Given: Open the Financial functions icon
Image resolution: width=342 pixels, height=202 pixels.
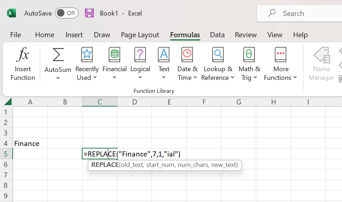Looking at the screenshot, I should 114,55.
